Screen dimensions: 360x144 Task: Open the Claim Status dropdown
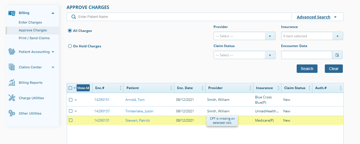[244, 55]
